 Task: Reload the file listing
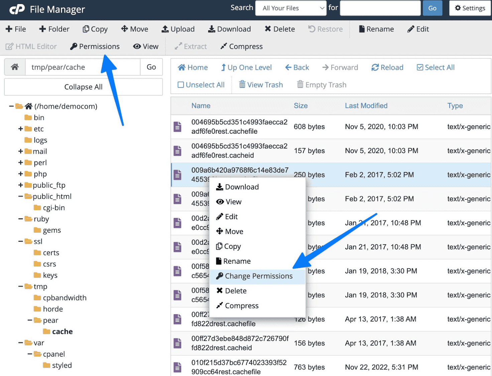pos(387,67)
